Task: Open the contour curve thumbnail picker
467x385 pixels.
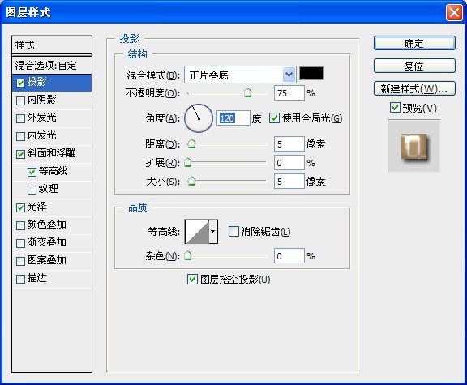Action: [x=197, y=232]
